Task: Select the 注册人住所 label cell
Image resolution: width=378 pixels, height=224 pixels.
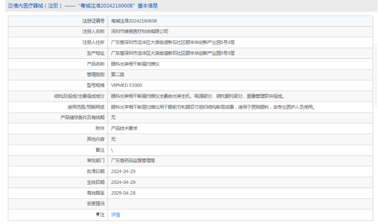Action: [58, 42]
